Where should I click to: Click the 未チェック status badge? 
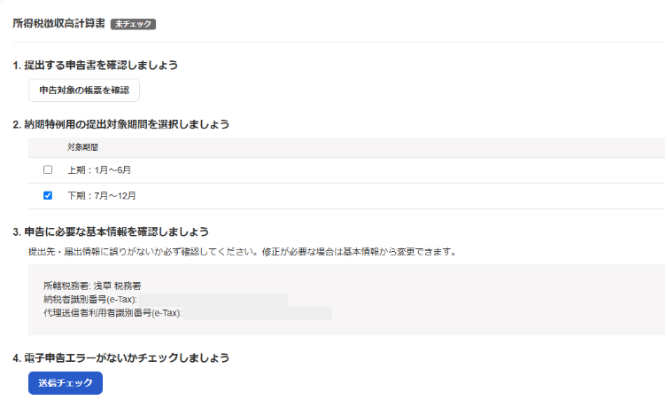coord(133,24)
